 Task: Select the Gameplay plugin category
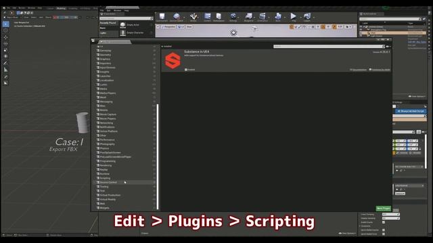pos(106,51)
